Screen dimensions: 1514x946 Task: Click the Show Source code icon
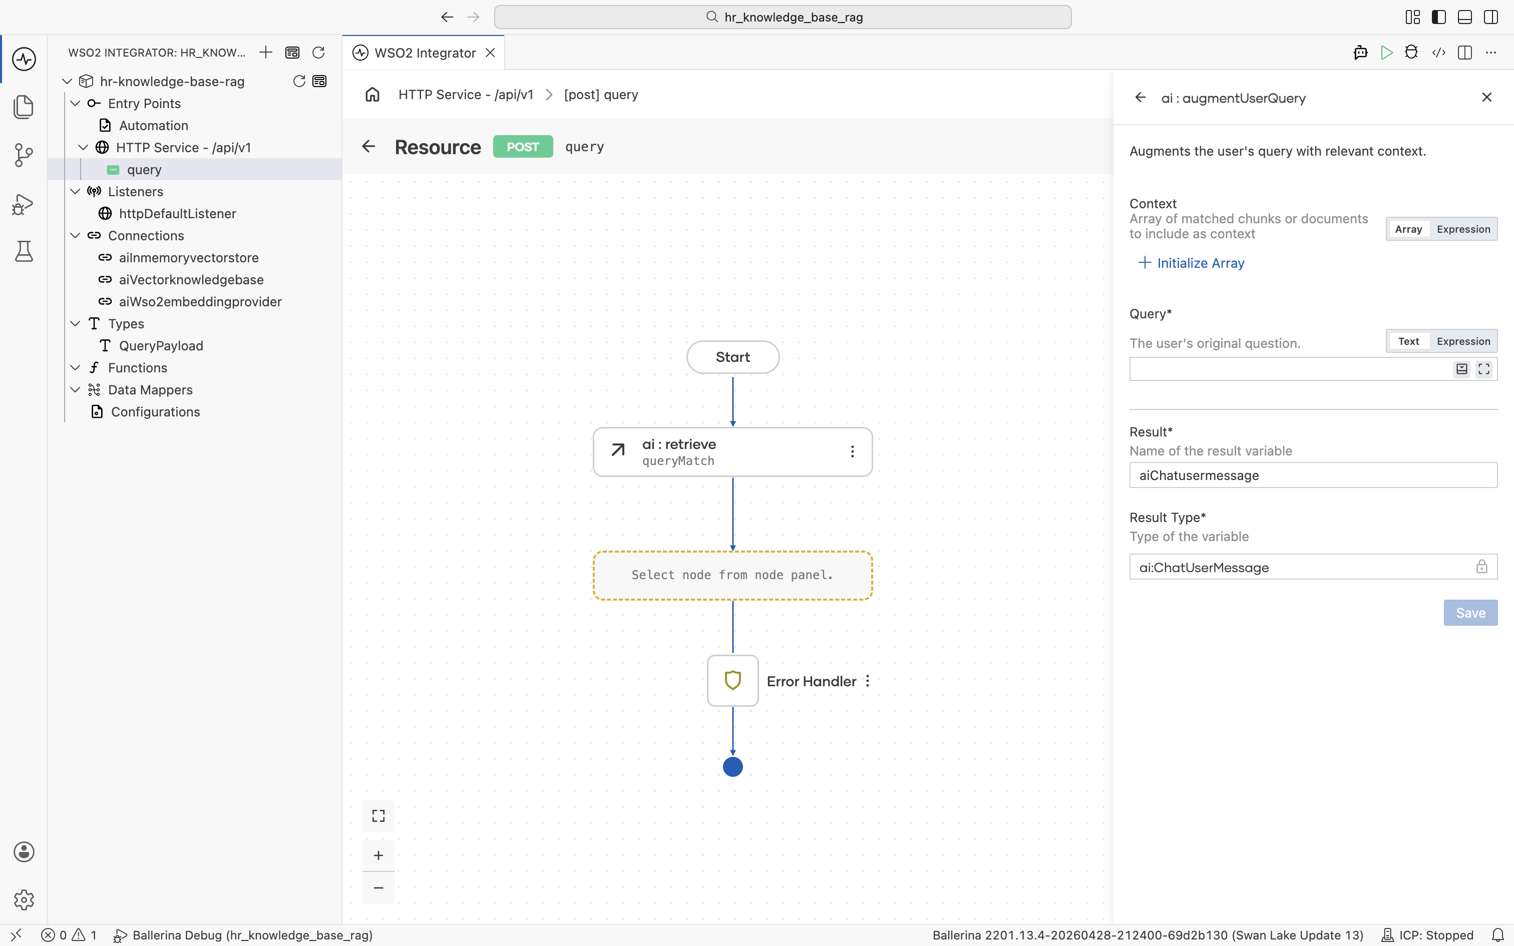tap(1438, 53)
